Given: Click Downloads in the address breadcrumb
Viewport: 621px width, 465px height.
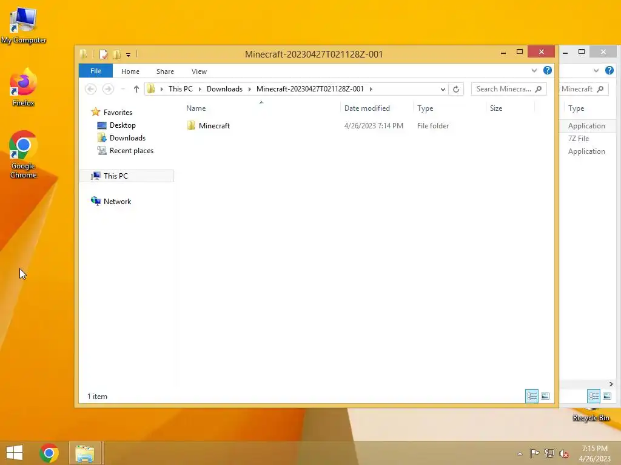Looking at the screenshot, I should tap(224, 89).
